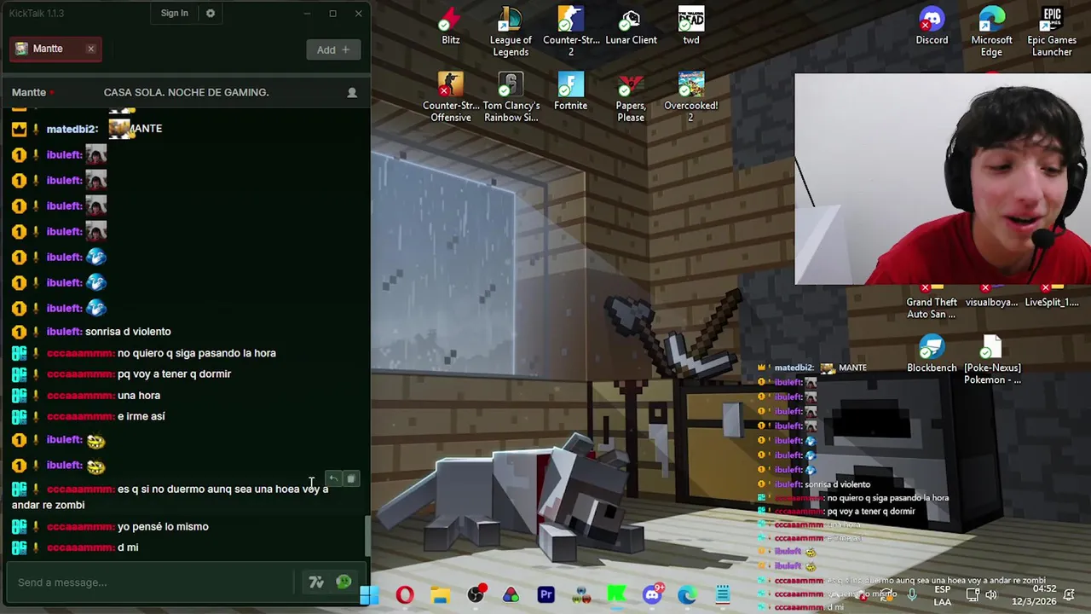Open Notepad app from taskbar

723,595
